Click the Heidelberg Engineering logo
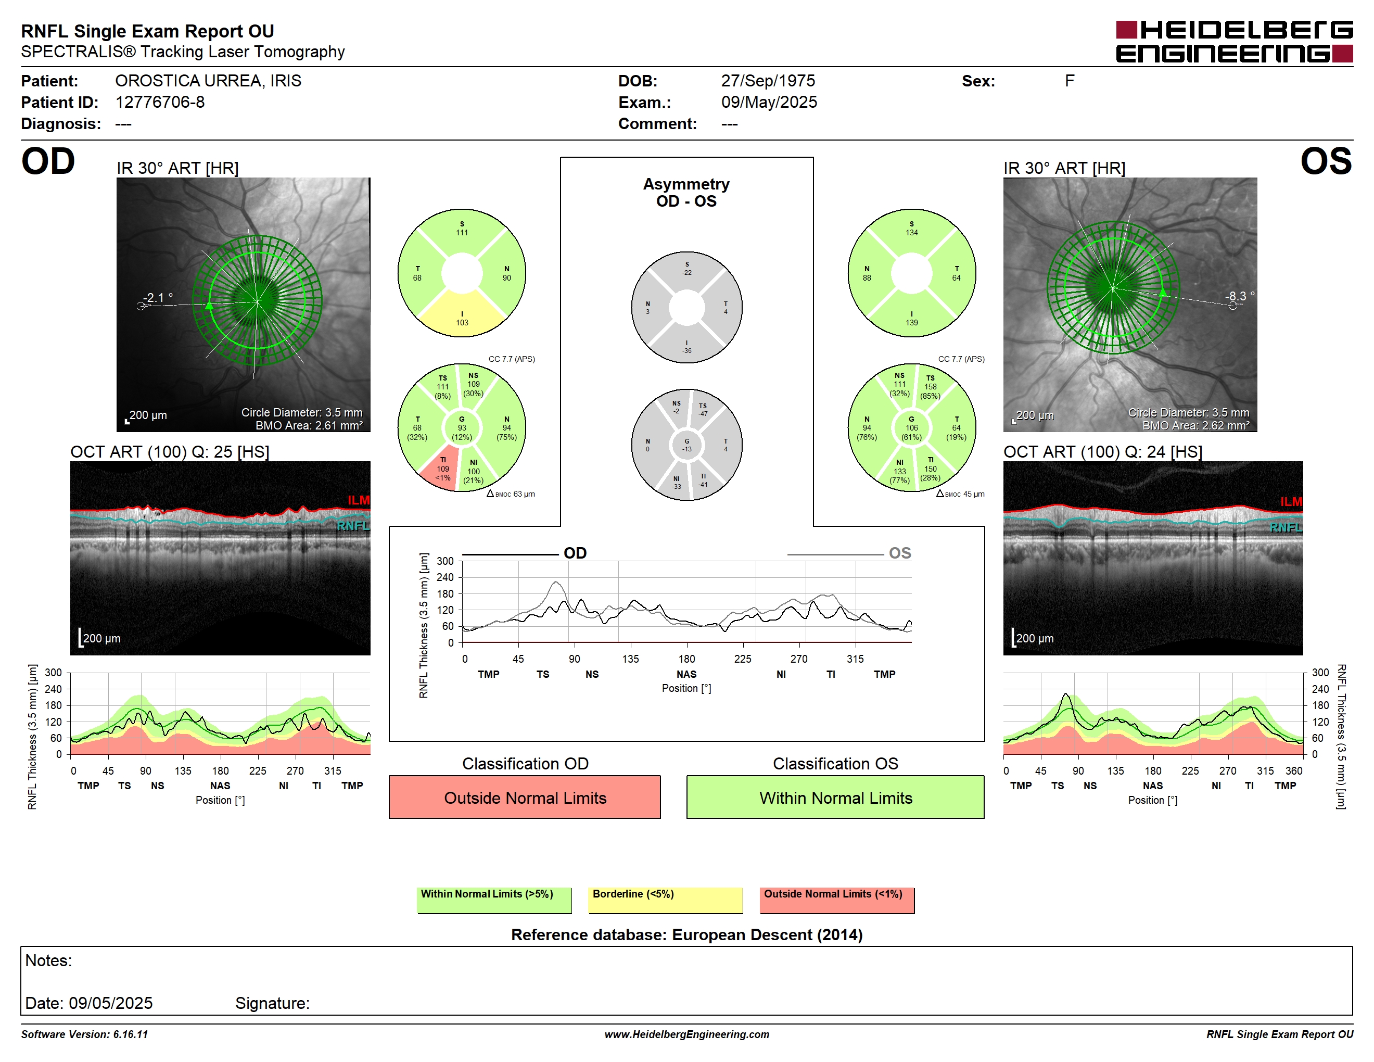The width and height of the screenshot is (1374, 1062). tap(1233, 42)
